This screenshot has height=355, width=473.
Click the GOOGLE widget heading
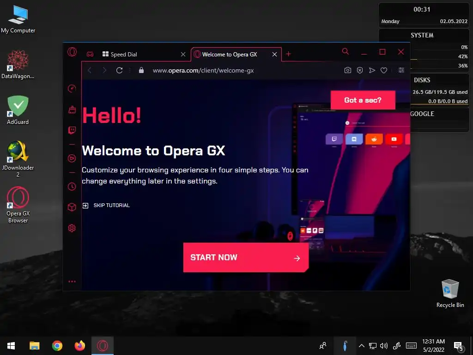pos(422,114)
